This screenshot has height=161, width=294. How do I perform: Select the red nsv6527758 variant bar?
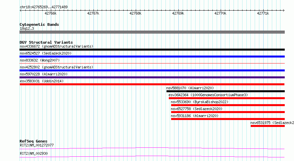(228, 112)
